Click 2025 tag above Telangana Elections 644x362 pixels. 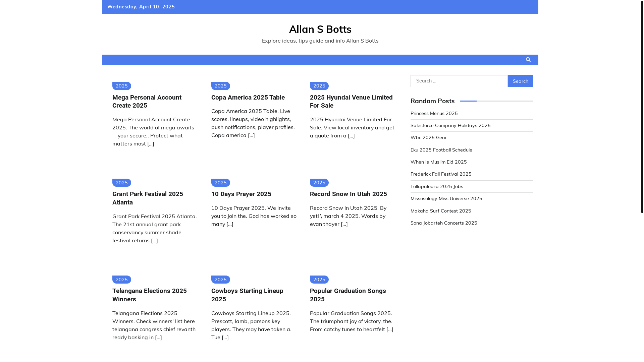click(x=122, y=280)
